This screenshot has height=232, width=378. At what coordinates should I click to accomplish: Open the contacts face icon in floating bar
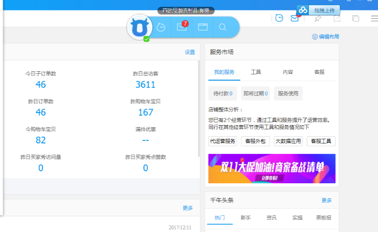[x=161, y=27]
